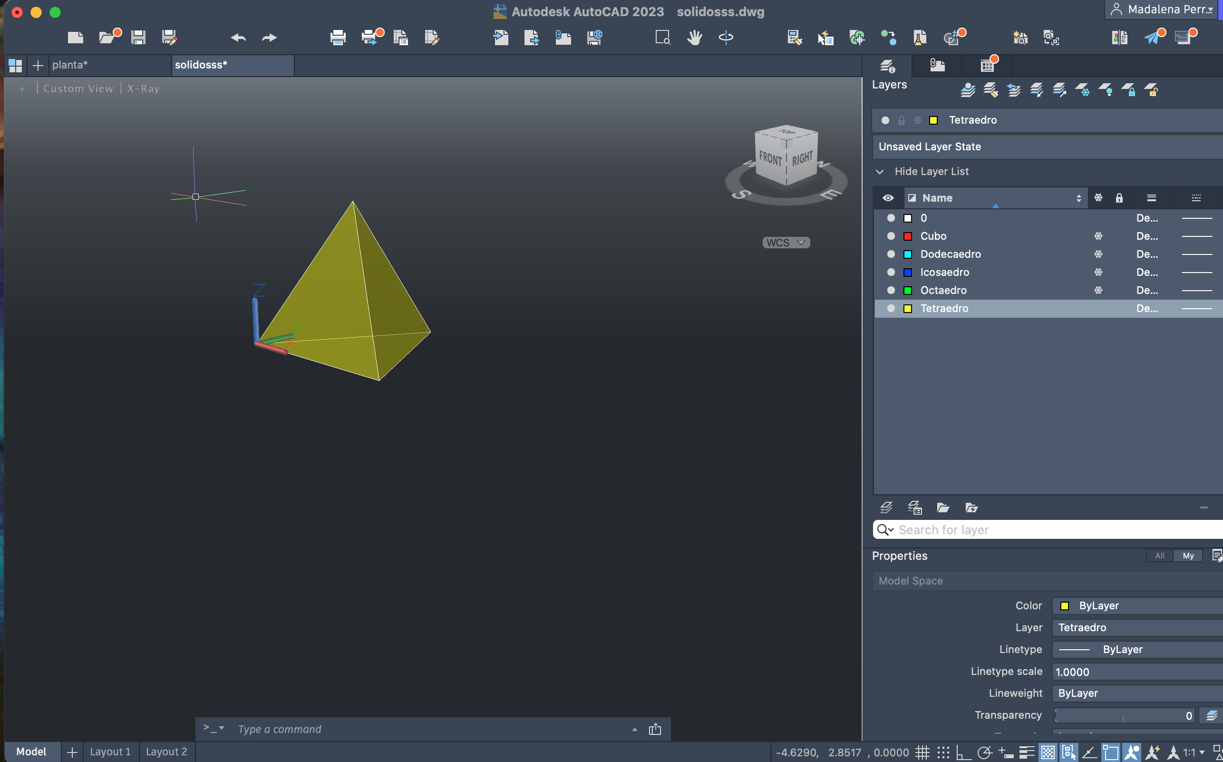1223x762 pixels.
Task: Click the My properties filter button
Action: pyautogui.click(x=1188, y=556)
